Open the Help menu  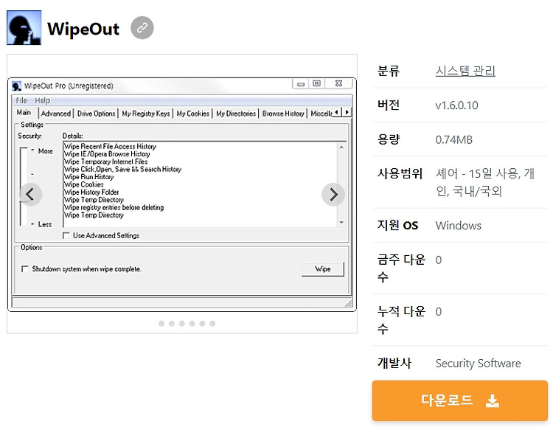coord(42,100)
